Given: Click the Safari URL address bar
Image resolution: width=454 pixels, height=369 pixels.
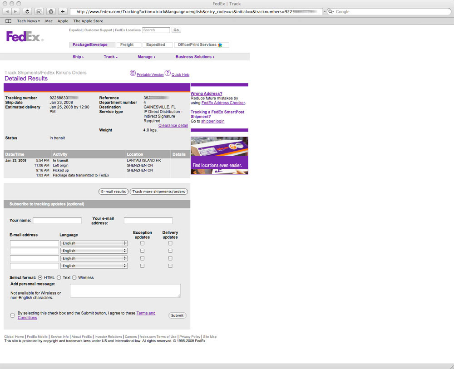Looking at the screenshot, I should click(x=197, y=12).
